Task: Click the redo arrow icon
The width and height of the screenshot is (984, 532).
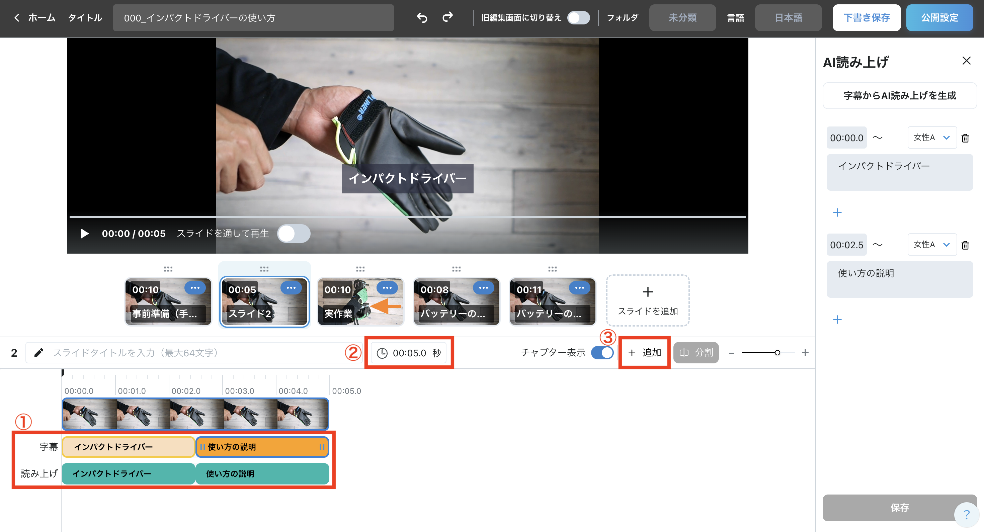Action: (x=447, y=18)
